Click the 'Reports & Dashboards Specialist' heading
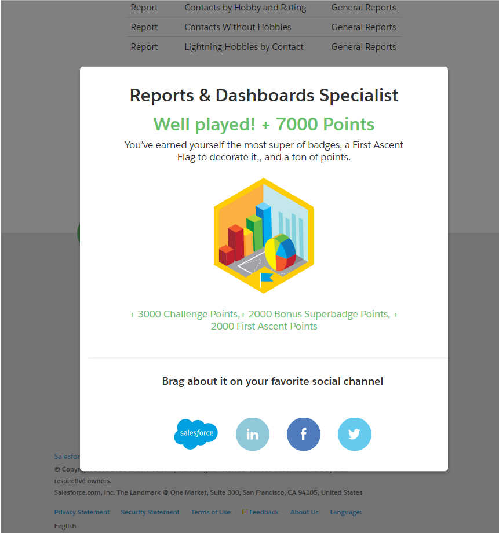The image size is (499, 533). tap(264, 95)
